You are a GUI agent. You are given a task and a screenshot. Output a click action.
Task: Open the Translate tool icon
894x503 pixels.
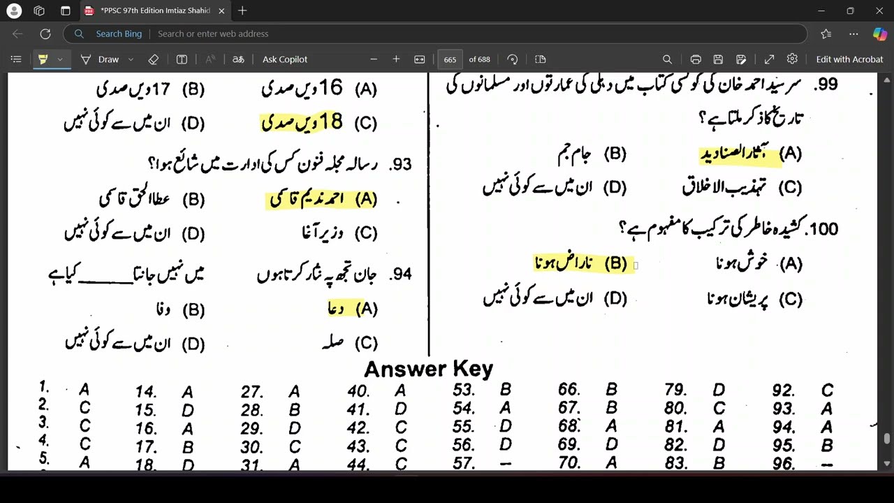238,59
